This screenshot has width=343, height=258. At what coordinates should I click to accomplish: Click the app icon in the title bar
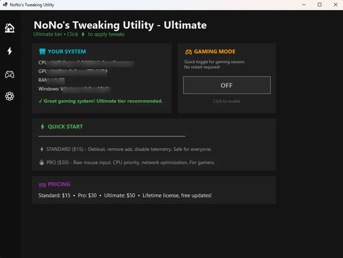click(x=5, y=5)
